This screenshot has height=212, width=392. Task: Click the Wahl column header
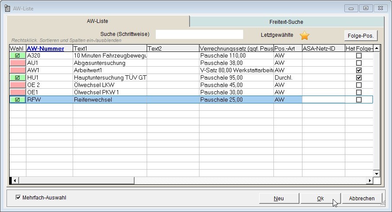coord(18,48)
